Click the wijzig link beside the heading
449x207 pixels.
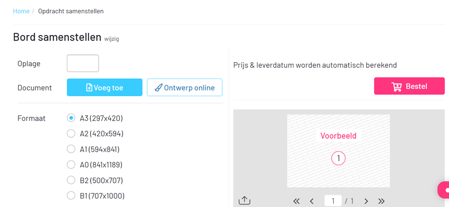coord(111,39)
